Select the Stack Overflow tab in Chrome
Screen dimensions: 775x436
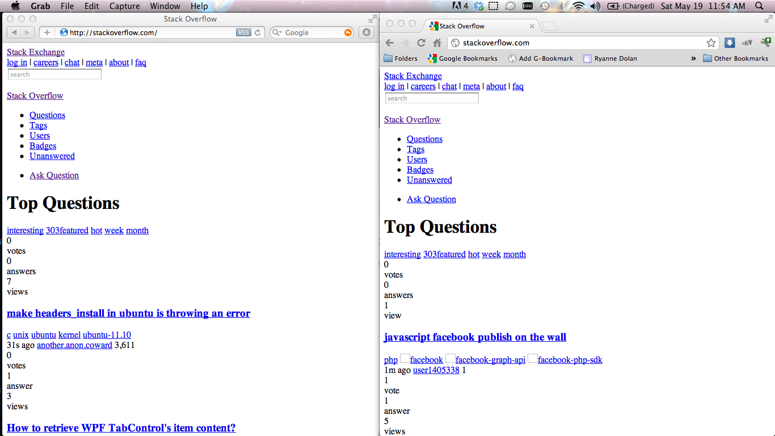pyautogui.click(x=480, y=26)
